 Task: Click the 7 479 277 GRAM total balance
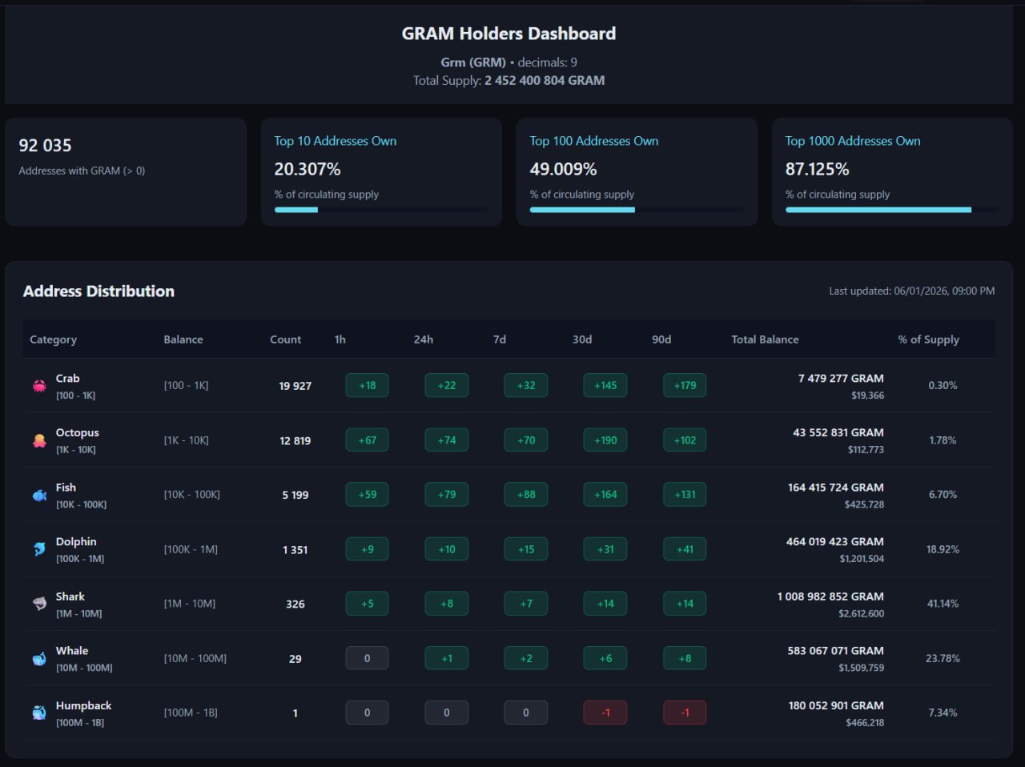pos(841,379)
